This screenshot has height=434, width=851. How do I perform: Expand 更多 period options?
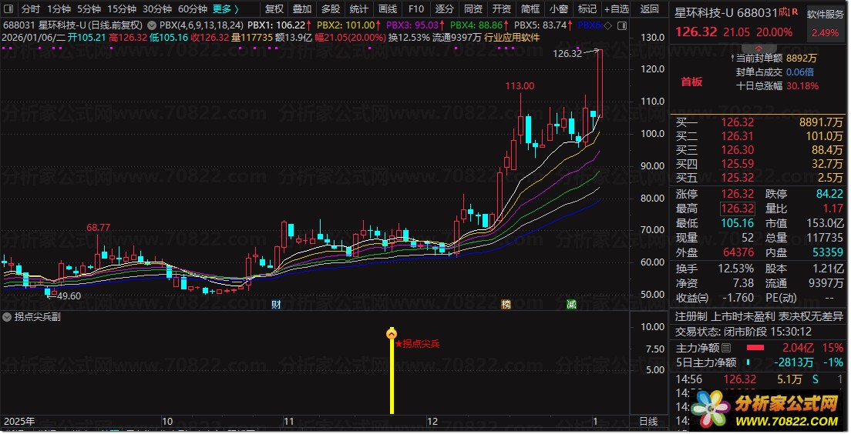coord(225,9)
